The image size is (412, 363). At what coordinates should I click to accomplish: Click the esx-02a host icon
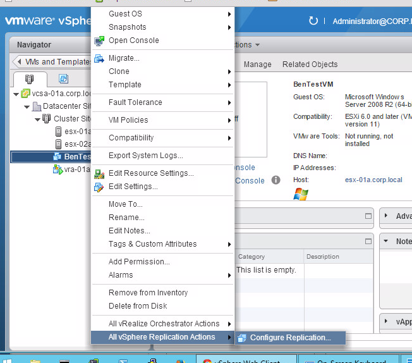coord(58,144)
